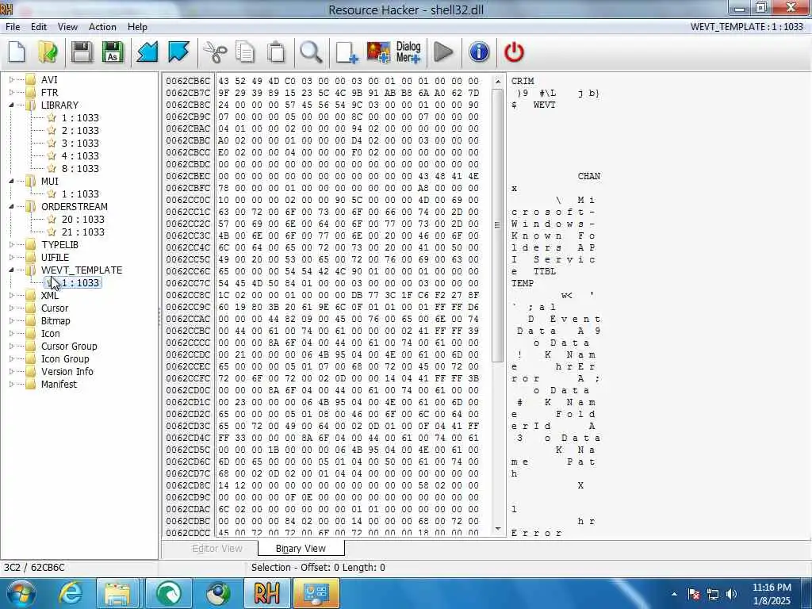Viewport: 812px width, 609px height.
Task: Click the Add new resource page icon
Action: tap(347, 52)
